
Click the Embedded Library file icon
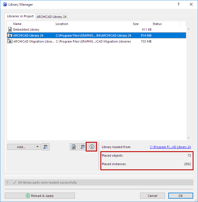pos(10,30)
